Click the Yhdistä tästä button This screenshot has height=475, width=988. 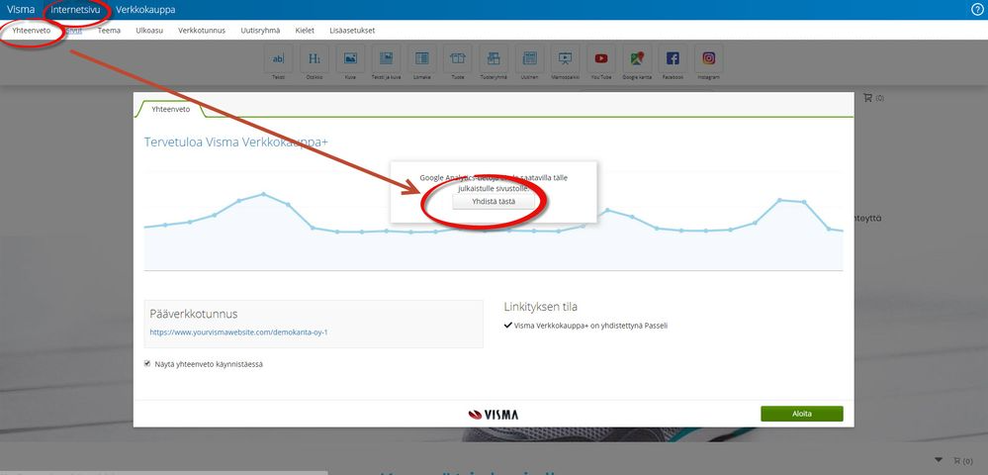(x=494, y=202)
